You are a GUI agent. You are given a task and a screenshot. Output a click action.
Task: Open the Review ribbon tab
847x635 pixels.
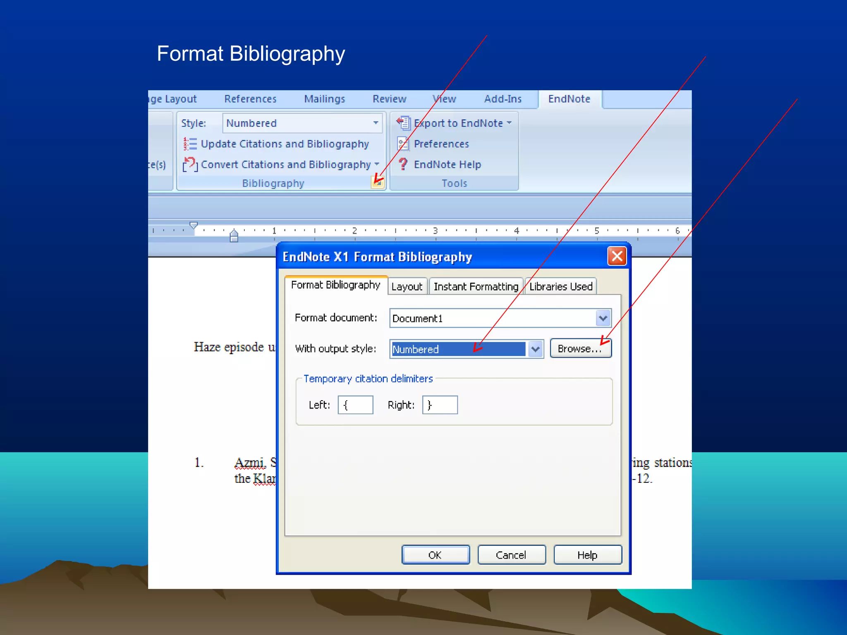point(389,99)
